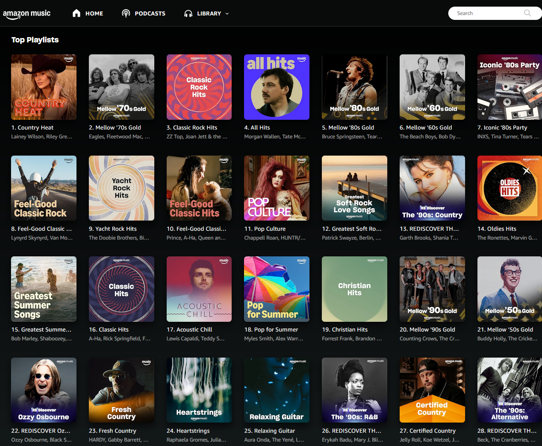Click the Library headphones icon
Screen dimensions: 542x446
(x=188, y=14)
